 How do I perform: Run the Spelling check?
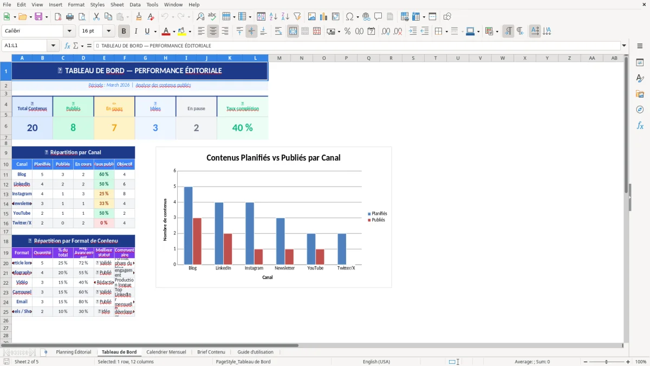pyautogui.click(x=211, y=16)
